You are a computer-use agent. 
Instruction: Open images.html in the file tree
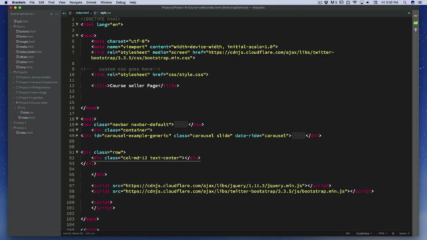(27, 41)
